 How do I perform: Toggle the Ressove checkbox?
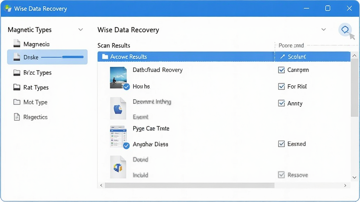point(281,175)
